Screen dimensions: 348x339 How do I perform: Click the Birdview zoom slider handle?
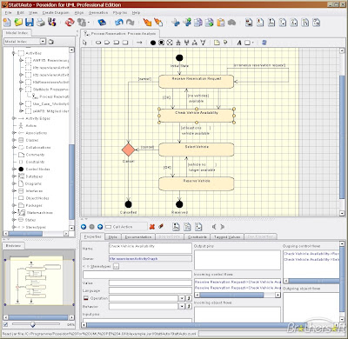pos(32,324)
